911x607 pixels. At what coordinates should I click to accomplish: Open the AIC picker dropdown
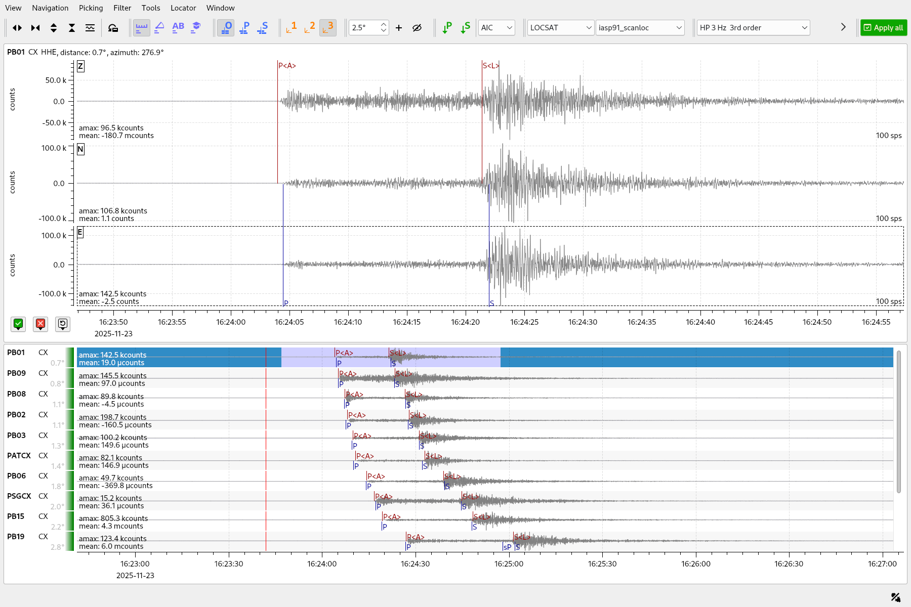coord(496,28)
